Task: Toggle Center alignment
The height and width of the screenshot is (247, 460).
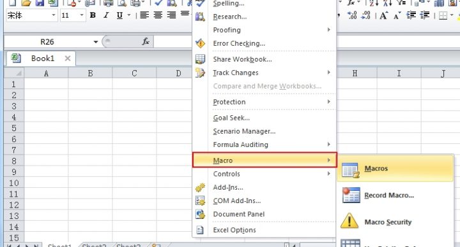Action: (158, 15)
